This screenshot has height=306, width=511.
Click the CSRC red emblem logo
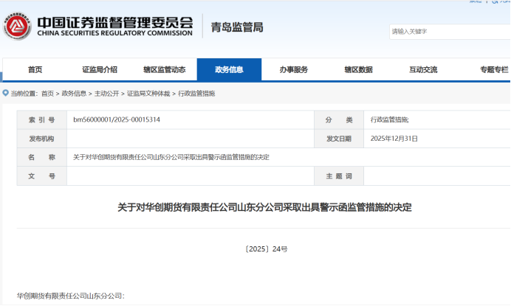(x=17, y=27)
